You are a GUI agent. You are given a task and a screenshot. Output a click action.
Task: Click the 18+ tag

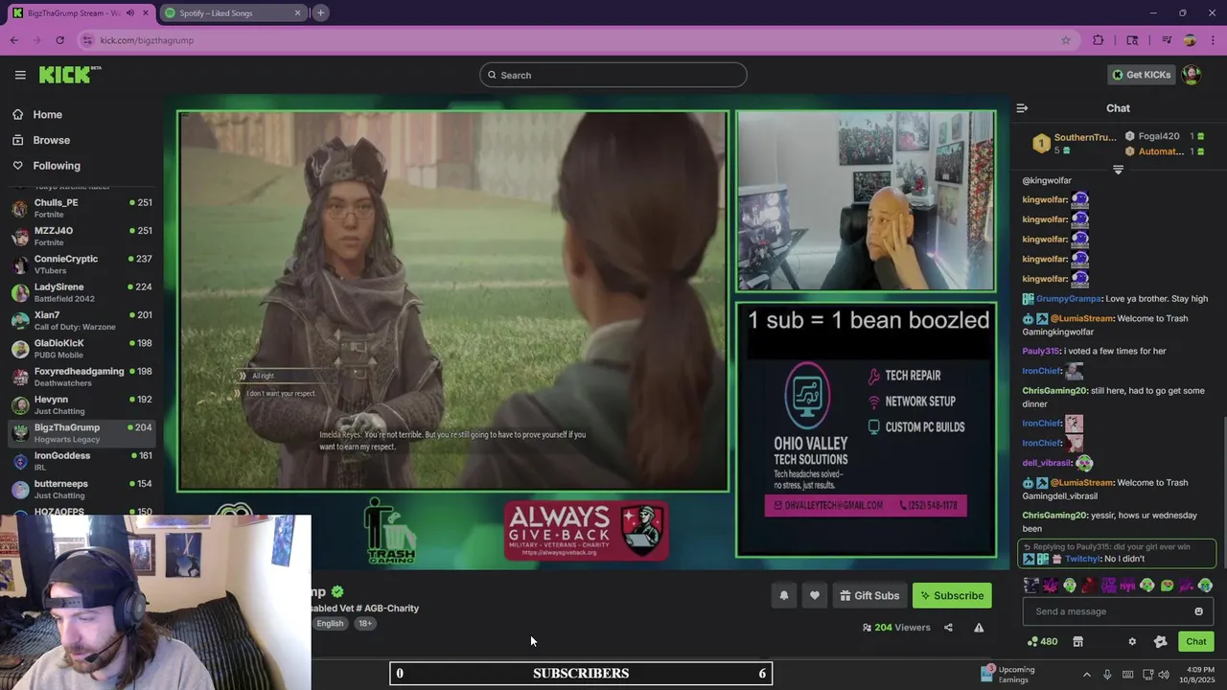tap(365, 624)
